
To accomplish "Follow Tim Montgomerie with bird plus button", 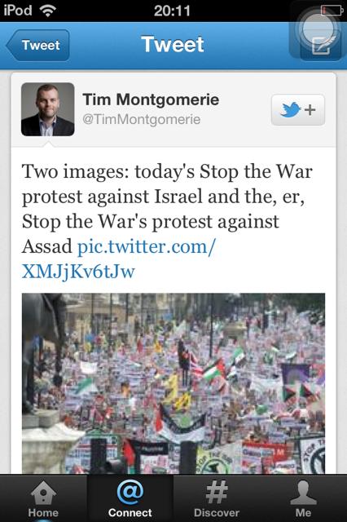I will pos(298,110).
